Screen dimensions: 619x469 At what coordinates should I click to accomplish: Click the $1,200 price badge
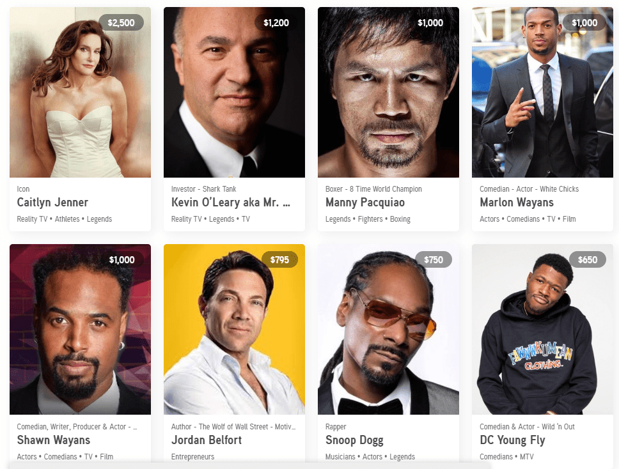[276, 23]
